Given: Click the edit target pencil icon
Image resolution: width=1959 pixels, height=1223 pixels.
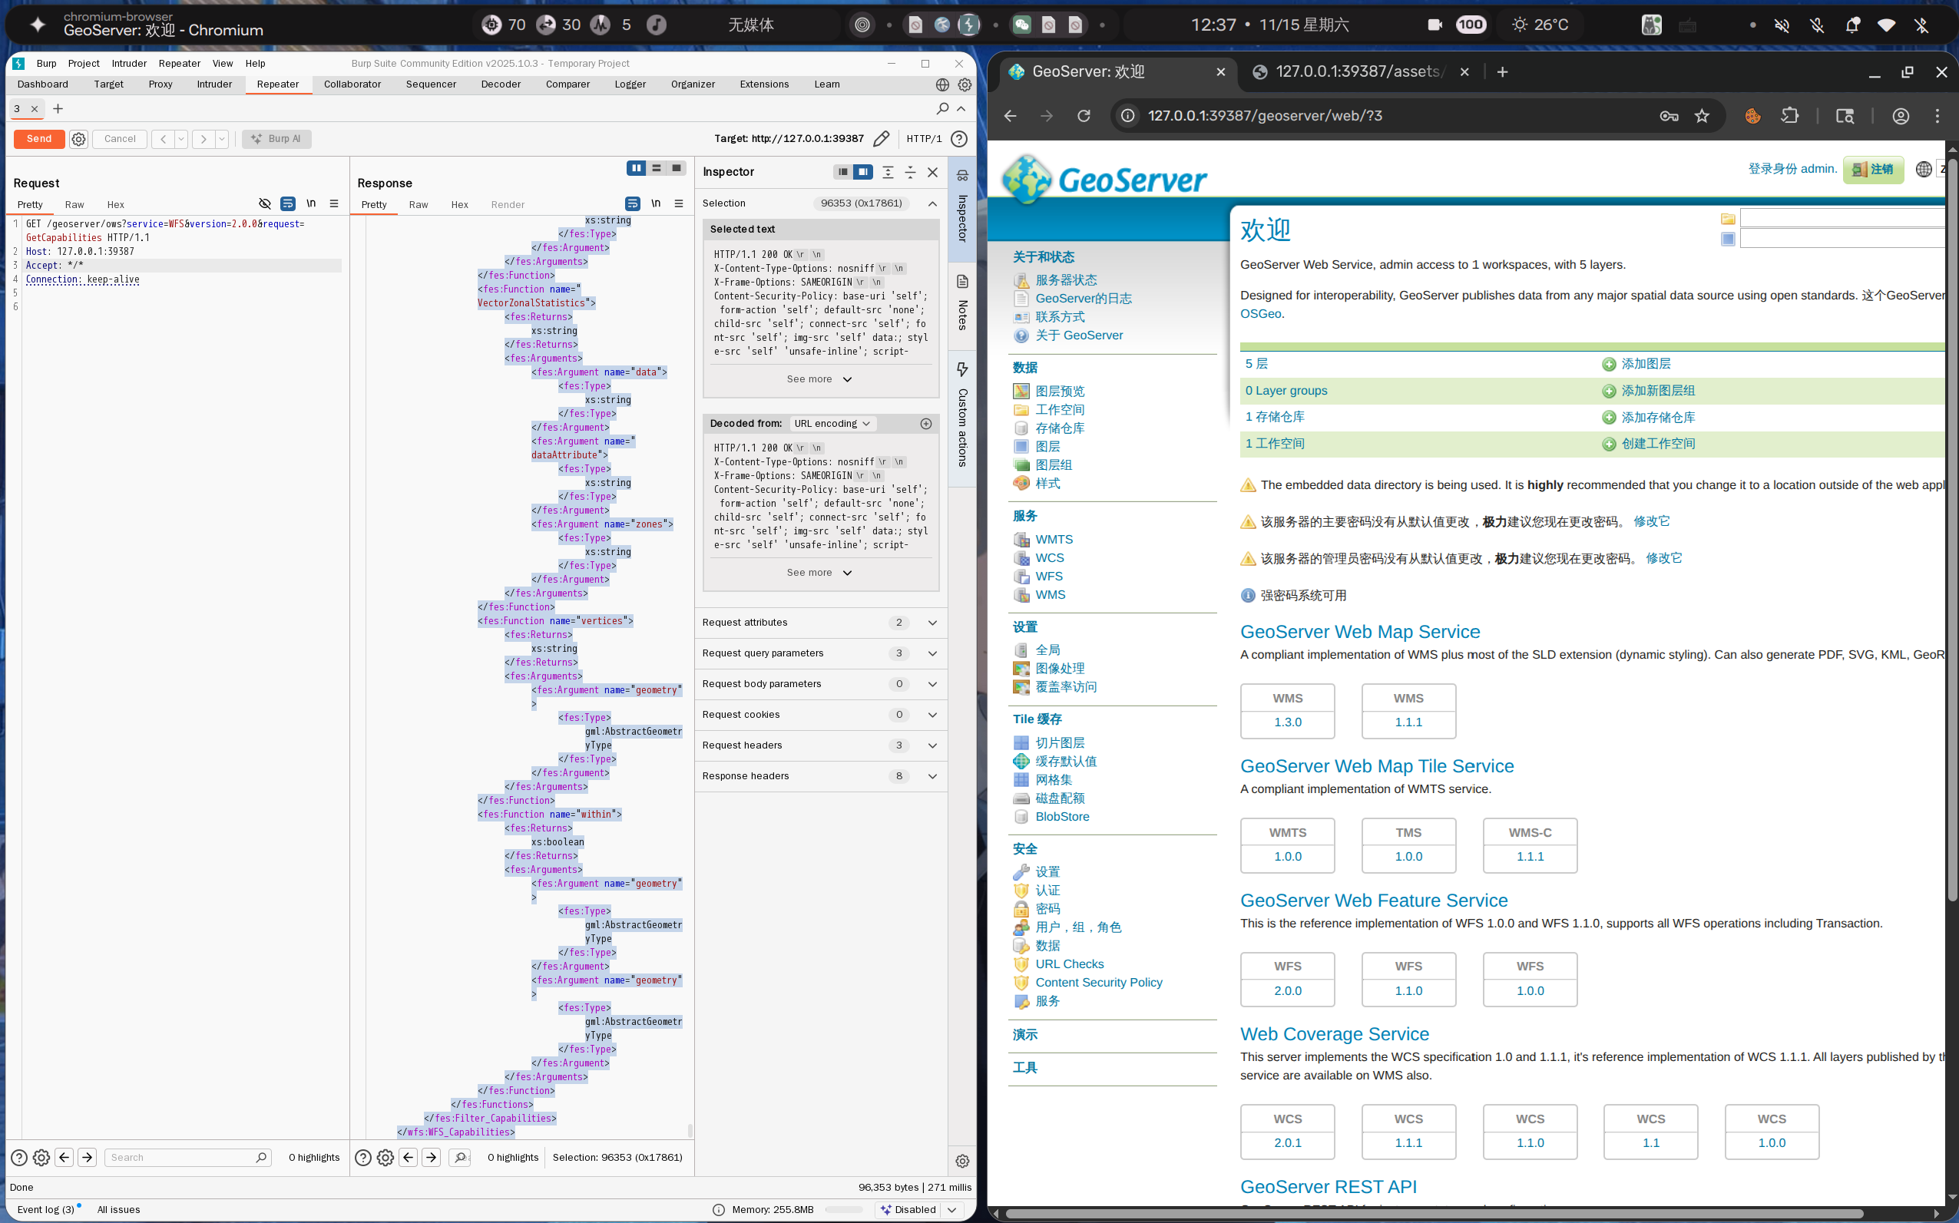Looking at the screenshot, I should point(881,138).
